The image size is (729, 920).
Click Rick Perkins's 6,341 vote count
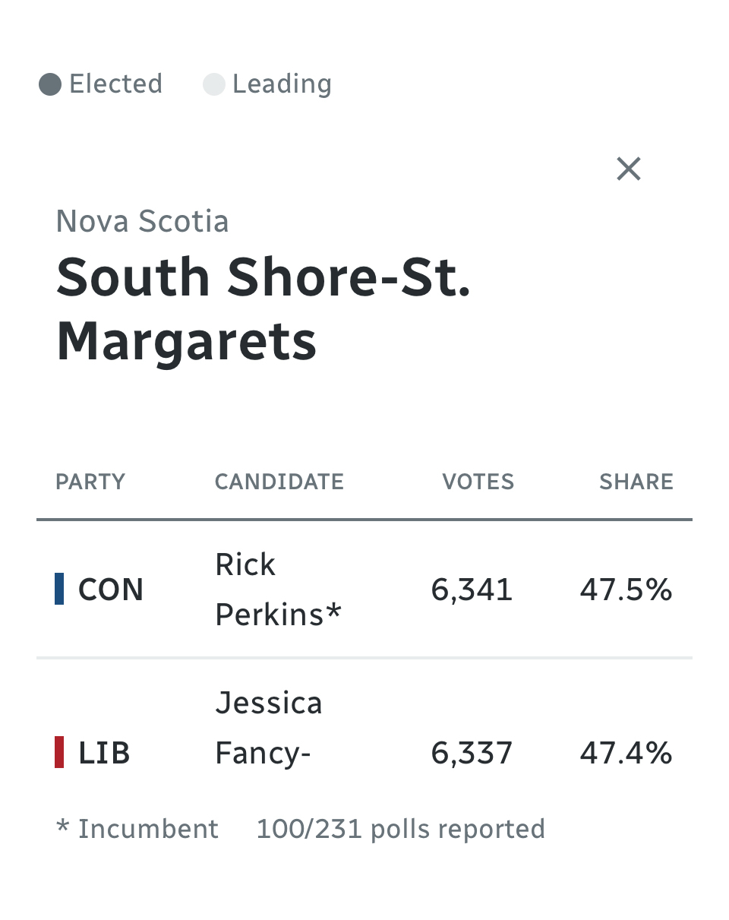coord(472,590)
